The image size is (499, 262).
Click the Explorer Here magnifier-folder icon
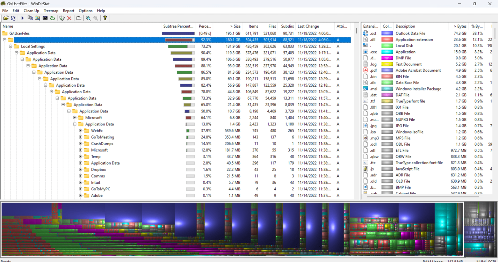(37, 18)
